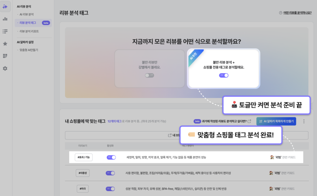Click the list icon on the left rail
The image size is (317, 196).
[x=5, y=31]
